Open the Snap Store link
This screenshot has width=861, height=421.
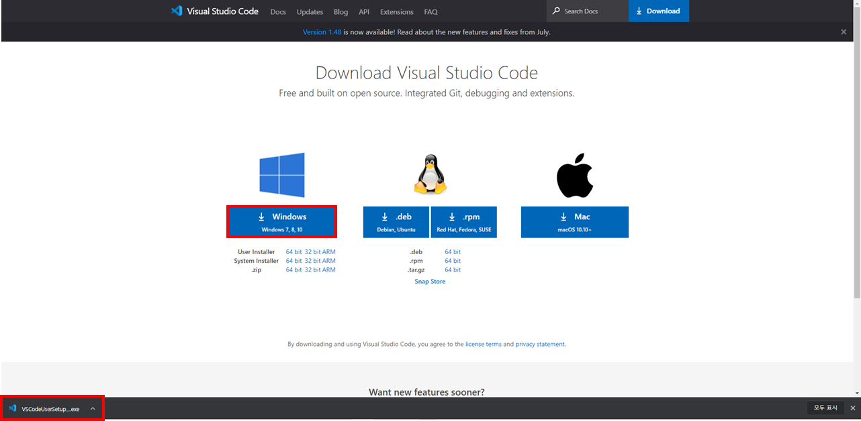click(x=430, y=282)
